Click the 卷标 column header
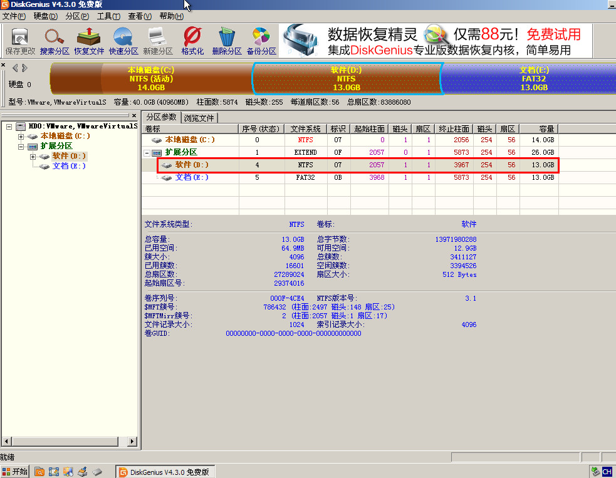The width and height of the screenshot is (616, 478). pyautogui.click(x=190, y=129)
